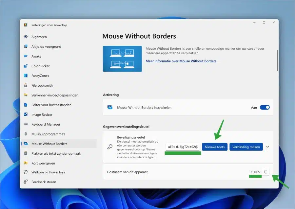Click the icon beside Mouse Without Borders inschakelen
Viewport: 295px width, 209px height.
tap(110, 107)
